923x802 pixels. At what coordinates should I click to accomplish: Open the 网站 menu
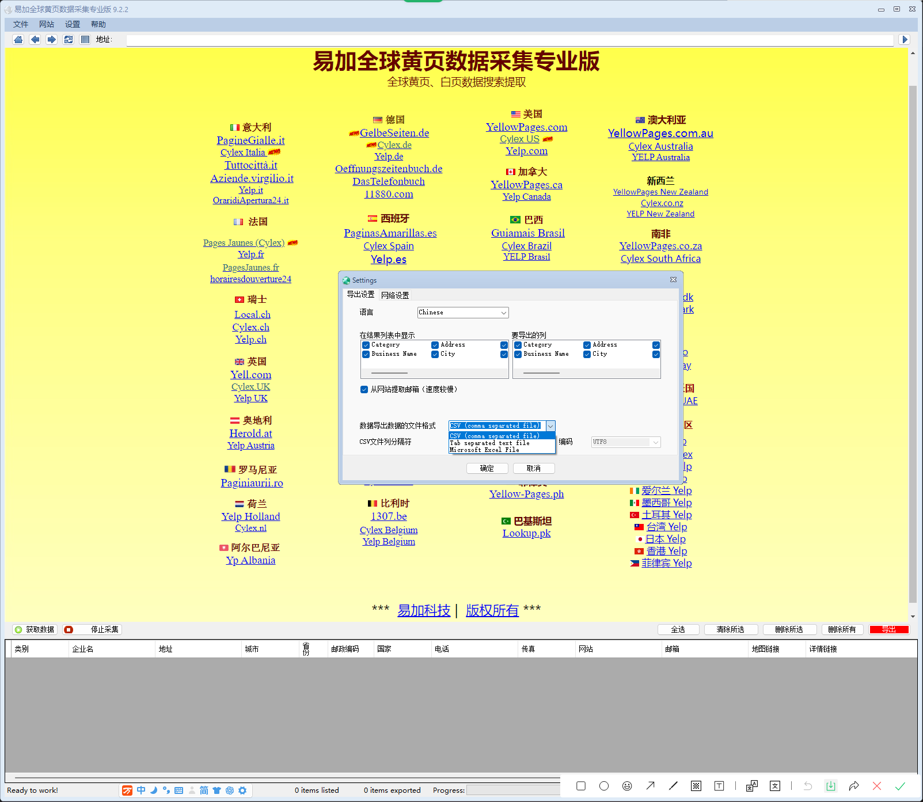point(47,24)
